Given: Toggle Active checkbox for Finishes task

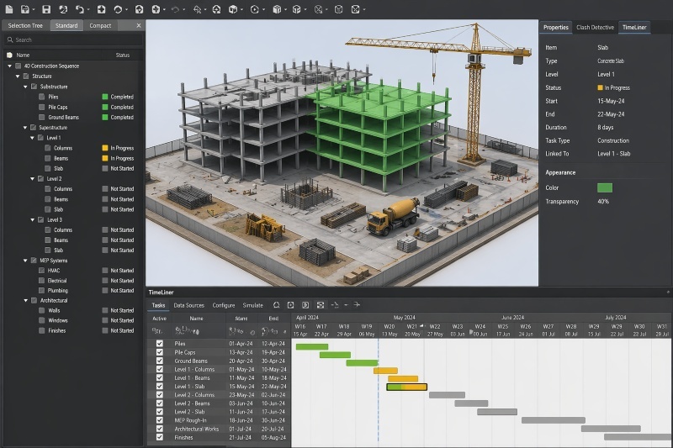Looking at the screenshot, I should [159, 438].
